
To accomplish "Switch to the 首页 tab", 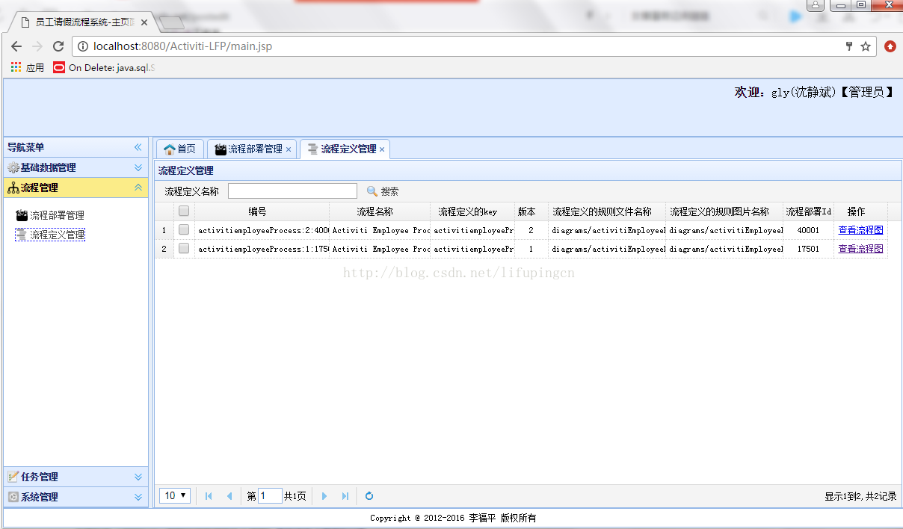I will point(179,149).
